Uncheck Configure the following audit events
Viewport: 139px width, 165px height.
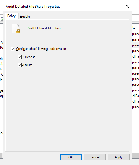(x=12, y=49)
